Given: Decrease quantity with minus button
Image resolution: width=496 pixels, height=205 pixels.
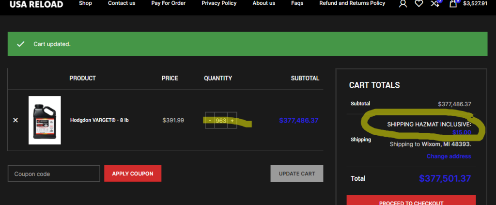Looking at the screenshot, I should 210,120.
